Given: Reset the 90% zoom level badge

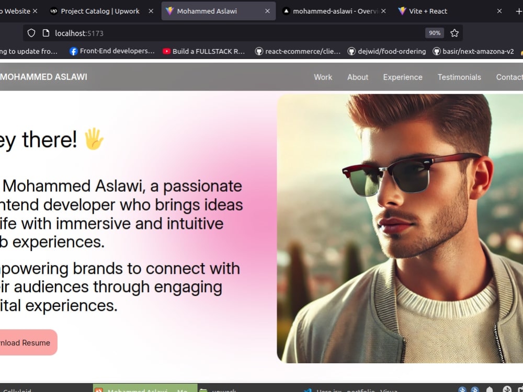Looking at the screenshot, I should click(434, 33).
